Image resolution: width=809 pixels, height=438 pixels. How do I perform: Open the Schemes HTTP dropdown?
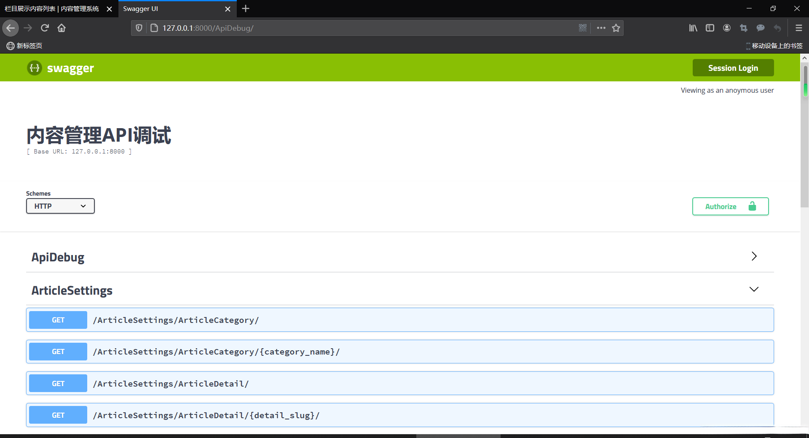[x=60, y=206]
